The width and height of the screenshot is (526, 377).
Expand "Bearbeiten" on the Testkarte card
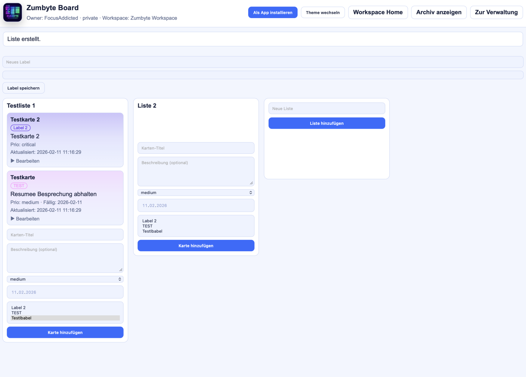[x=25, y=218]
